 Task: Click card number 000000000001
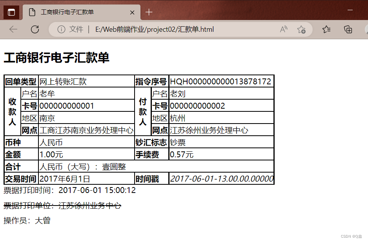[67, 106]
